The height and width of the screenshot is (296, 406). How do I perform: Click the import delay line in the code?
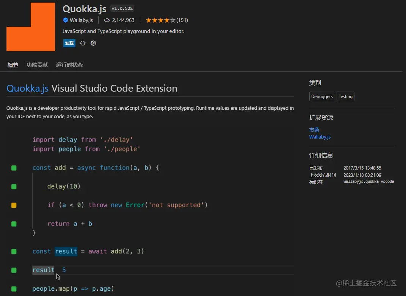pos(83,140)
